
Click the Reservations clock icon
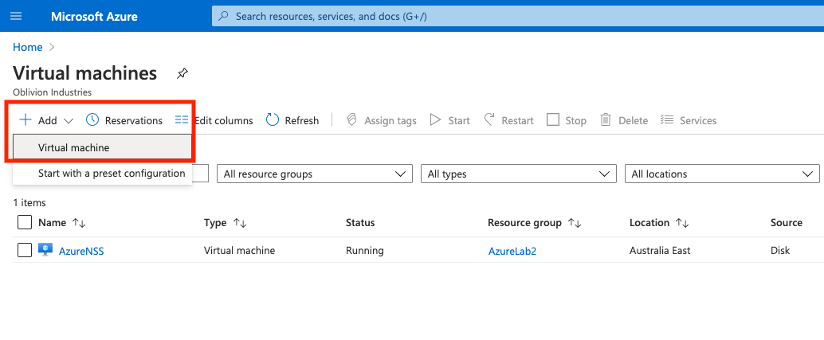[x=92, y=120]
